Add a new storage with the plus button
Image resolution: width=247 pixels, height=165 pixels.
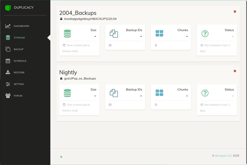(61, 157)
